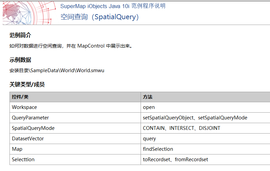This screenshot has height=171, width=270.
Task: Select the Selecttion class cell
Action: click(75, 160)
